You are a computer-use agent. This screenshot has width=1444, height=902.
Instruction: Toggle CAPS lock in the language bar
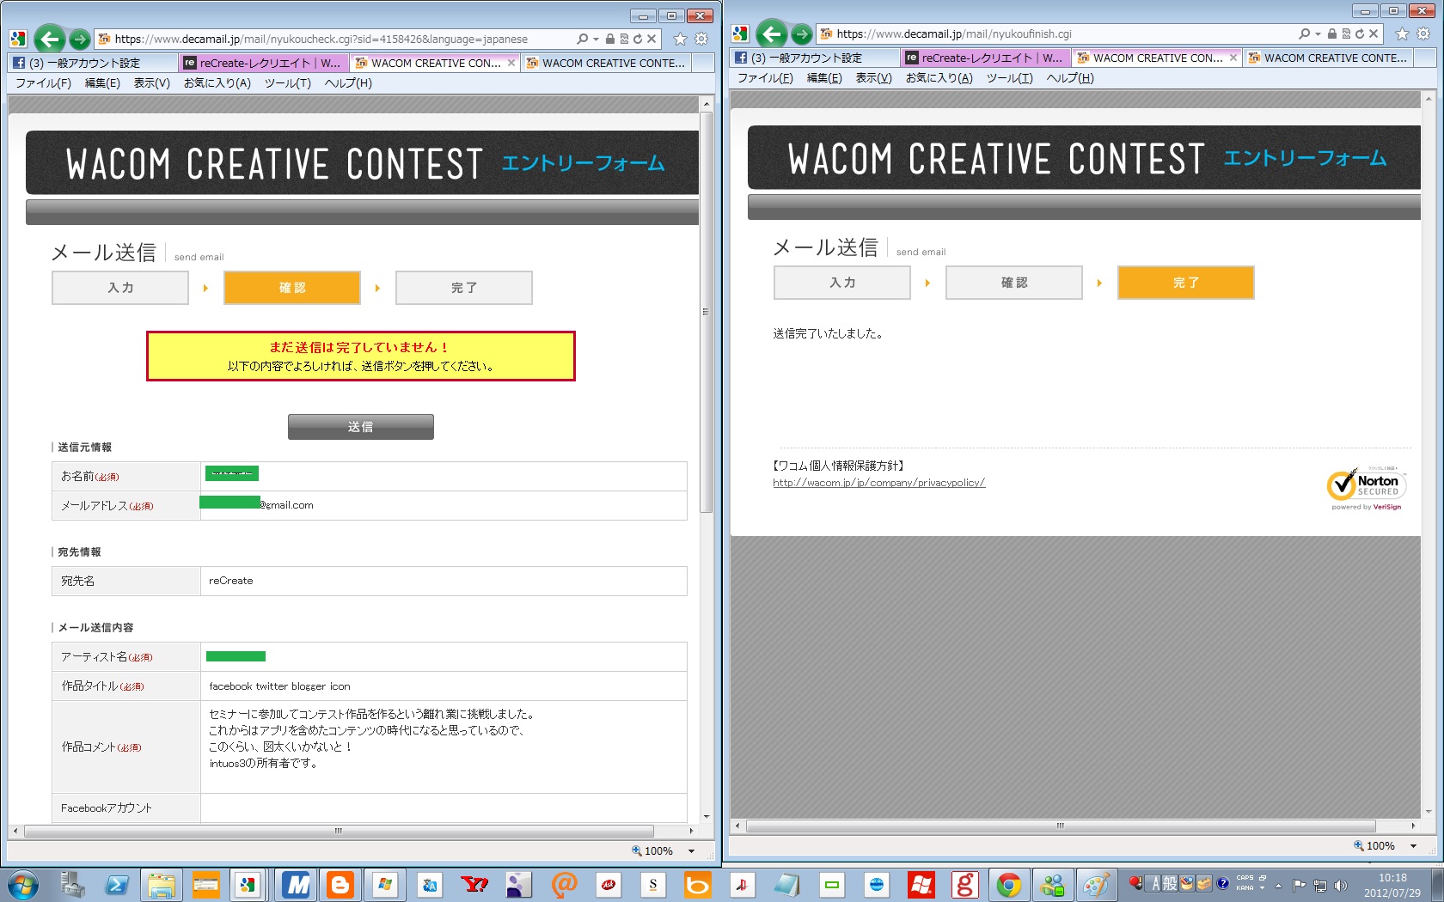(1245, 878)
